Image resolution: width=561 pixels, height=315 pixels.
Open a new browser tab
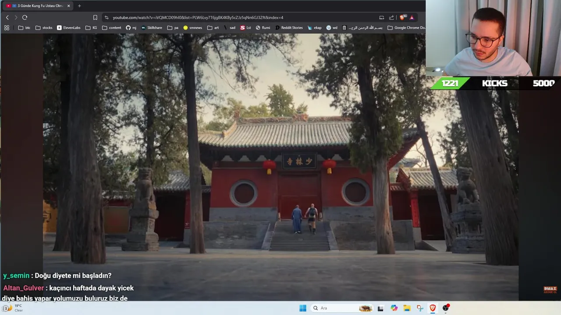[79, 6]
